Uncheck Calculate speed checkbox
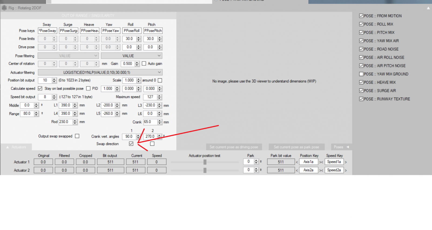Screen dimensions: 432x230 [x=40, y=89]
